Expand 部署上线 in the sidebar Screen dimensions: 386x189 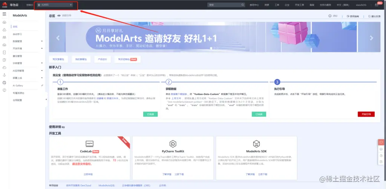point(42,78)
